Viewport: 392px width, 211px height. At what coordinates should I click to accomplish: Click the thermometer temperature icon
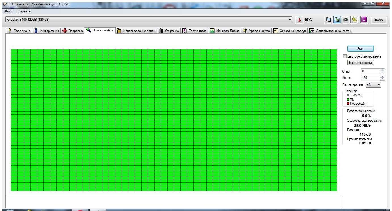tap(299, 20)
